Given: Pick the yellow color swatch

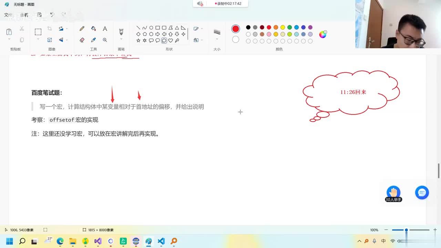Looking at the screenshot, I should 283,27.
